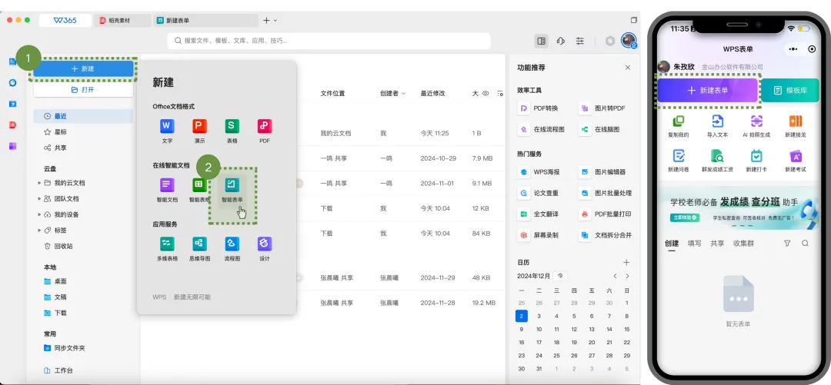Switch to 稻壳素材 tab

click(122, 21)
